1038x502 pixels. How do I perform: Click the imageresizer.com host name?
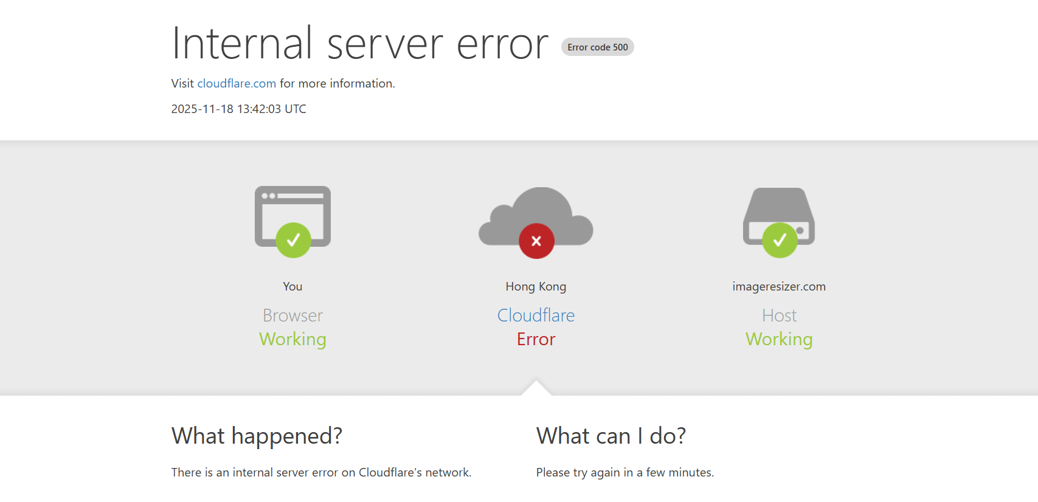[779, 286]
